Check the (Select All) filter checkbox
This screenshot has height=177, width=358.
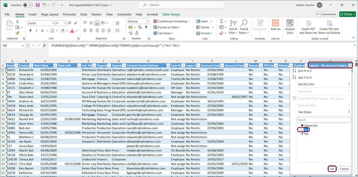(x=302, y=126)
